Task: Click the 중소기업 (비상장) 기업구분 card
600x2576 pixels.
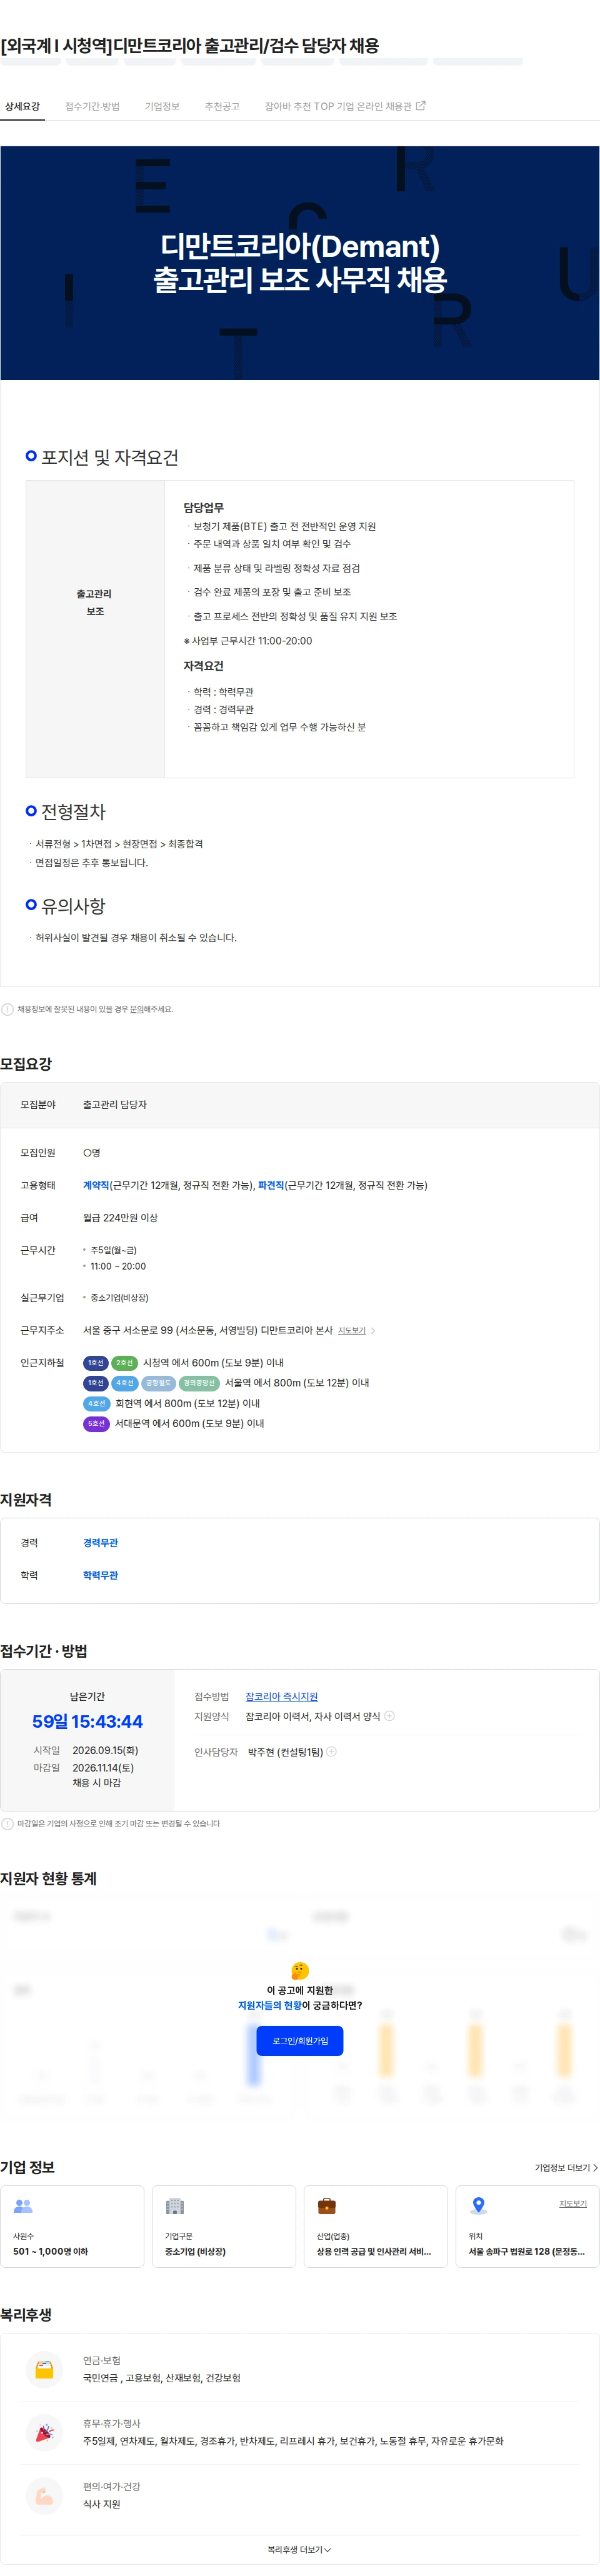Action: [x=224, y=2227]
